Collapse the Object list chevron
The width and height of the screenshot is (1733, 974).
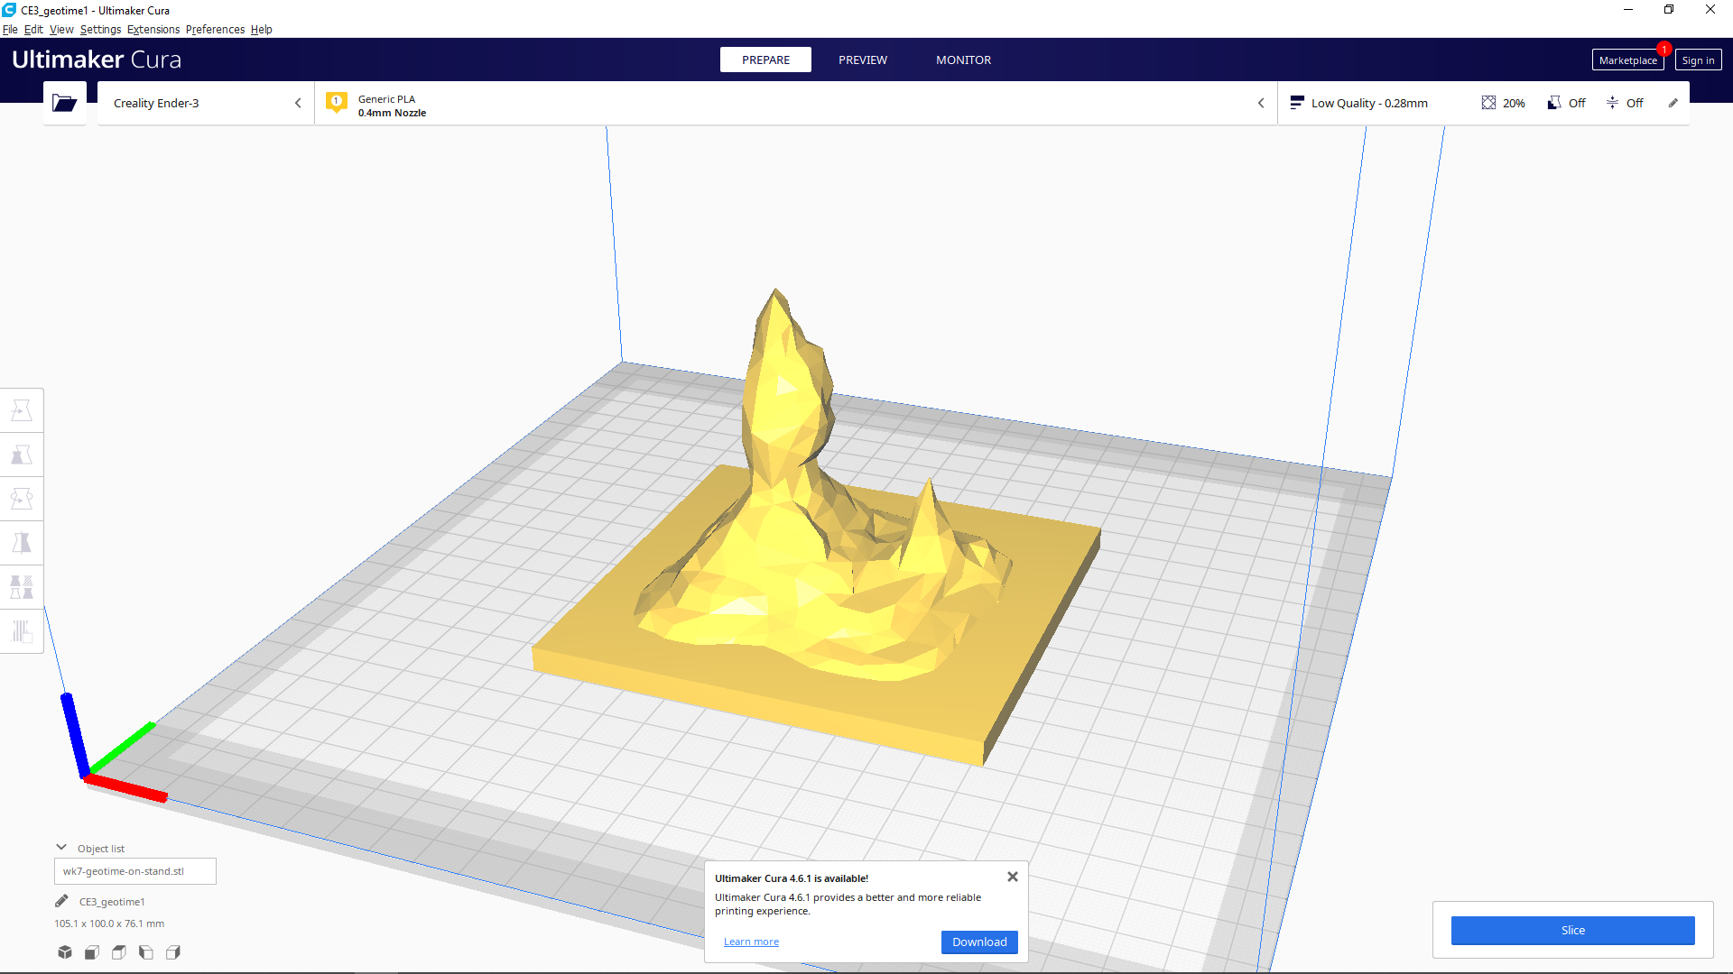coord(61,848)
